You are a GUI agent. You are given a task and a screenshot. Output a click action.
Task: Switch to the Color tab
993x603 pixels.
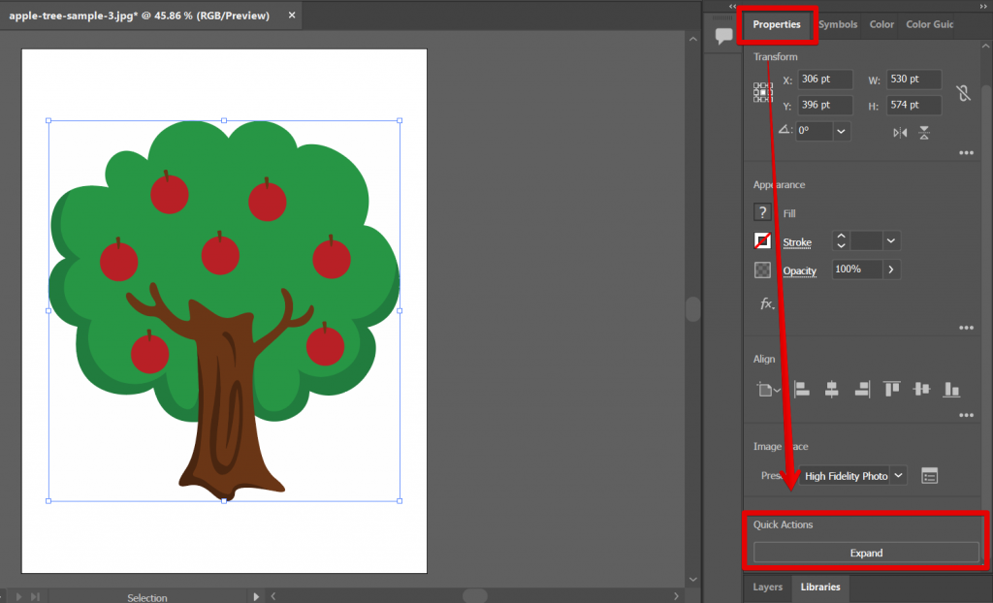[x=881, y=24]
